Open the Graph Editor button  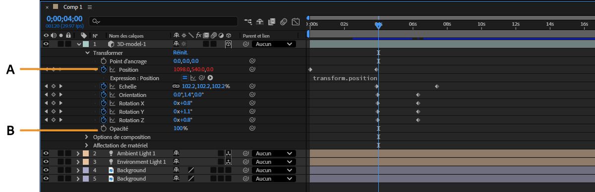click(296, 22)
